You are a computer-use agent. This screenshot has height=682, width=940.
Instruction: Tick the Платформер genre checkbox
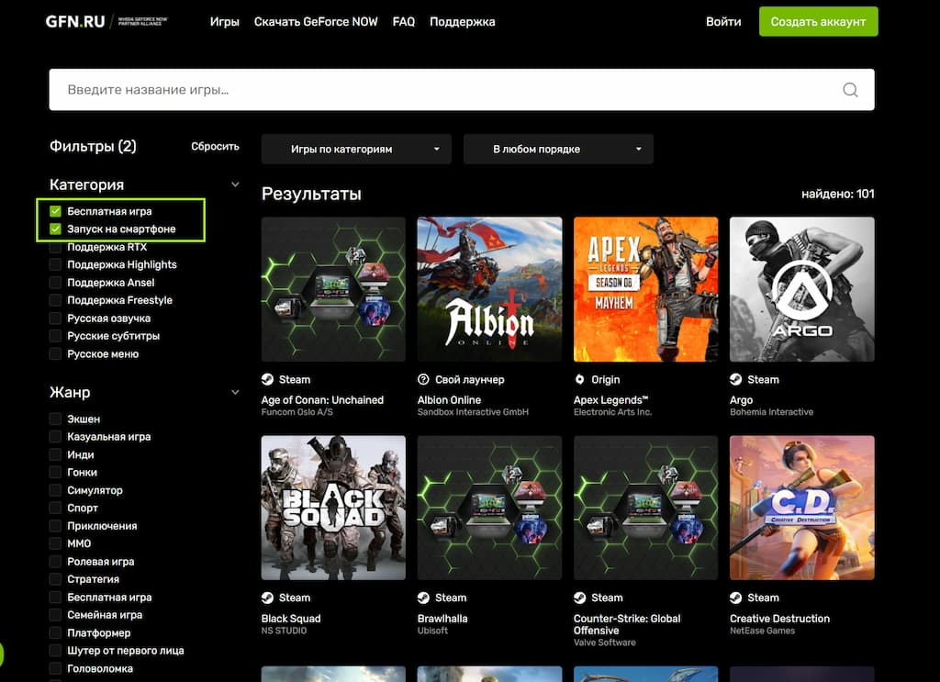(x=55, y=632)
